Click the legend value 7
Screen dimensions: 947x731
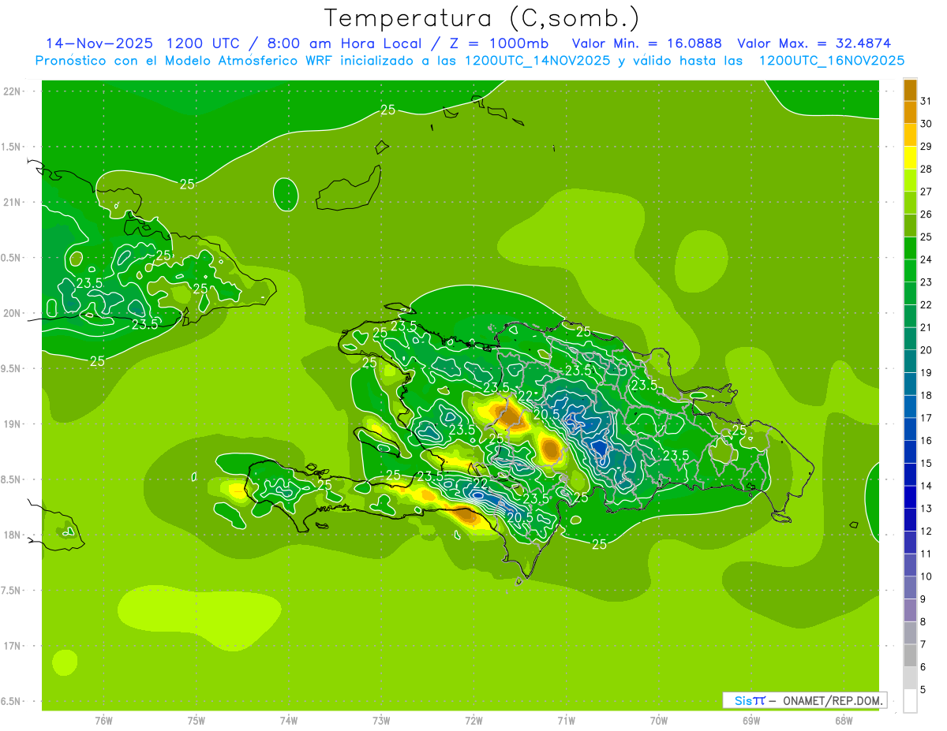pos(923,643)
